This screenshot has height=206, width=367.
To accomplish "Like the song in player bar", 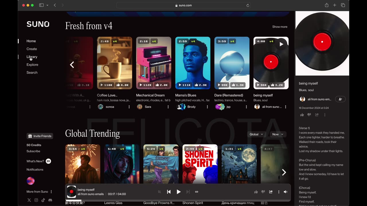I will (x=256, y=192).
